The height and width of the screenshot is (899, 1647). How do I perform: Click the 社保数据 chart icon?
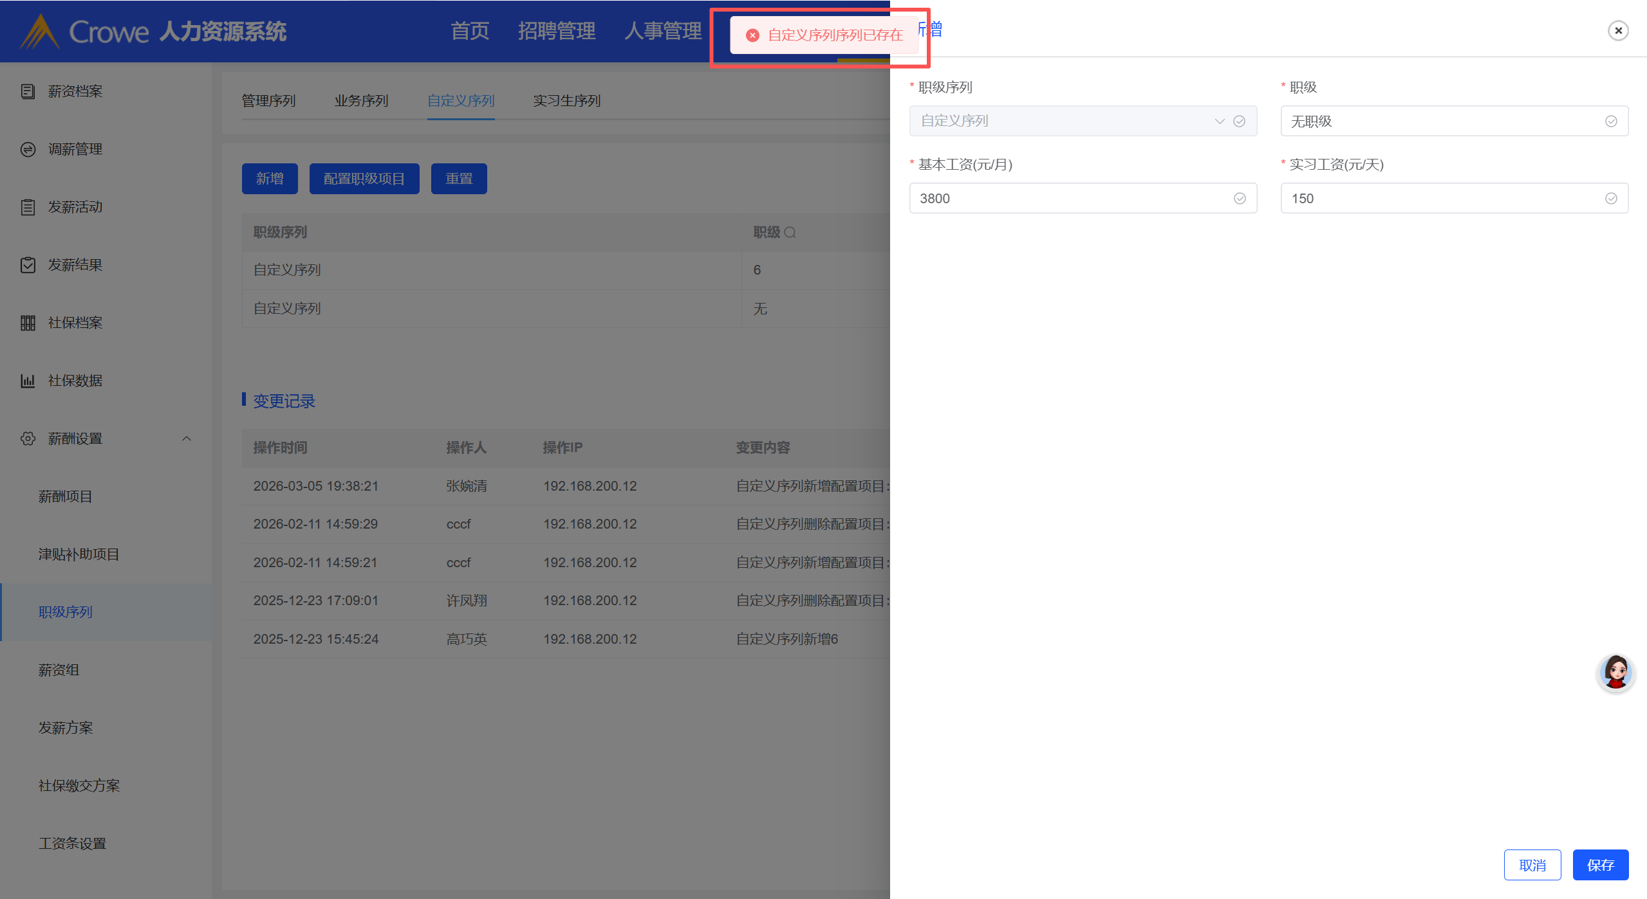point(28,381)
